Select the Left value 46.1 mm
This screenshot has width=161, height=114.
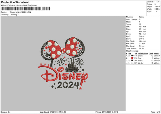coord(142,27)
